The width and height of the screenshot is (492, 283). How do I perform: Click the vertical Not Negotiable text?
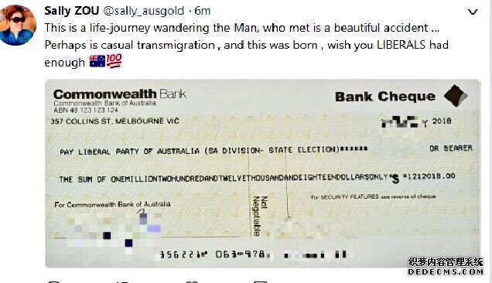pyautogui.click(x=260, y=217)
